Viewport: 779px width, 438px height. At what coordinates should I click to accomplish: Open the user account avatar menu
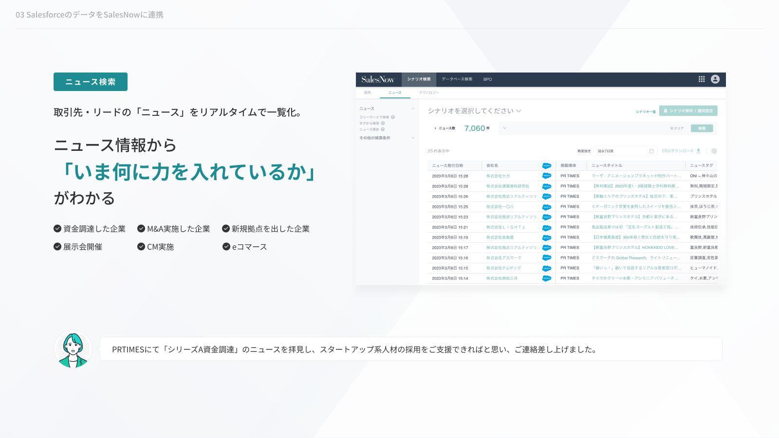pos(715,79)
